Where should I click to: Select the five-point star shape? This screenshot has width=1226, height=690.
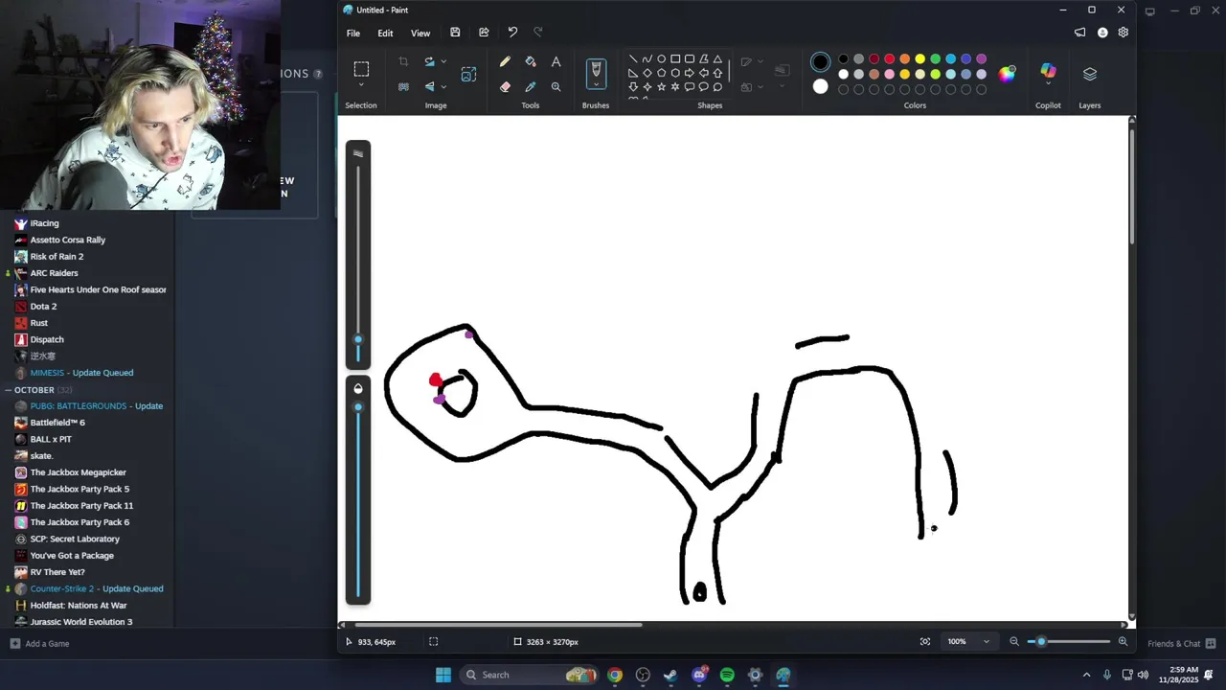[661, 87]
